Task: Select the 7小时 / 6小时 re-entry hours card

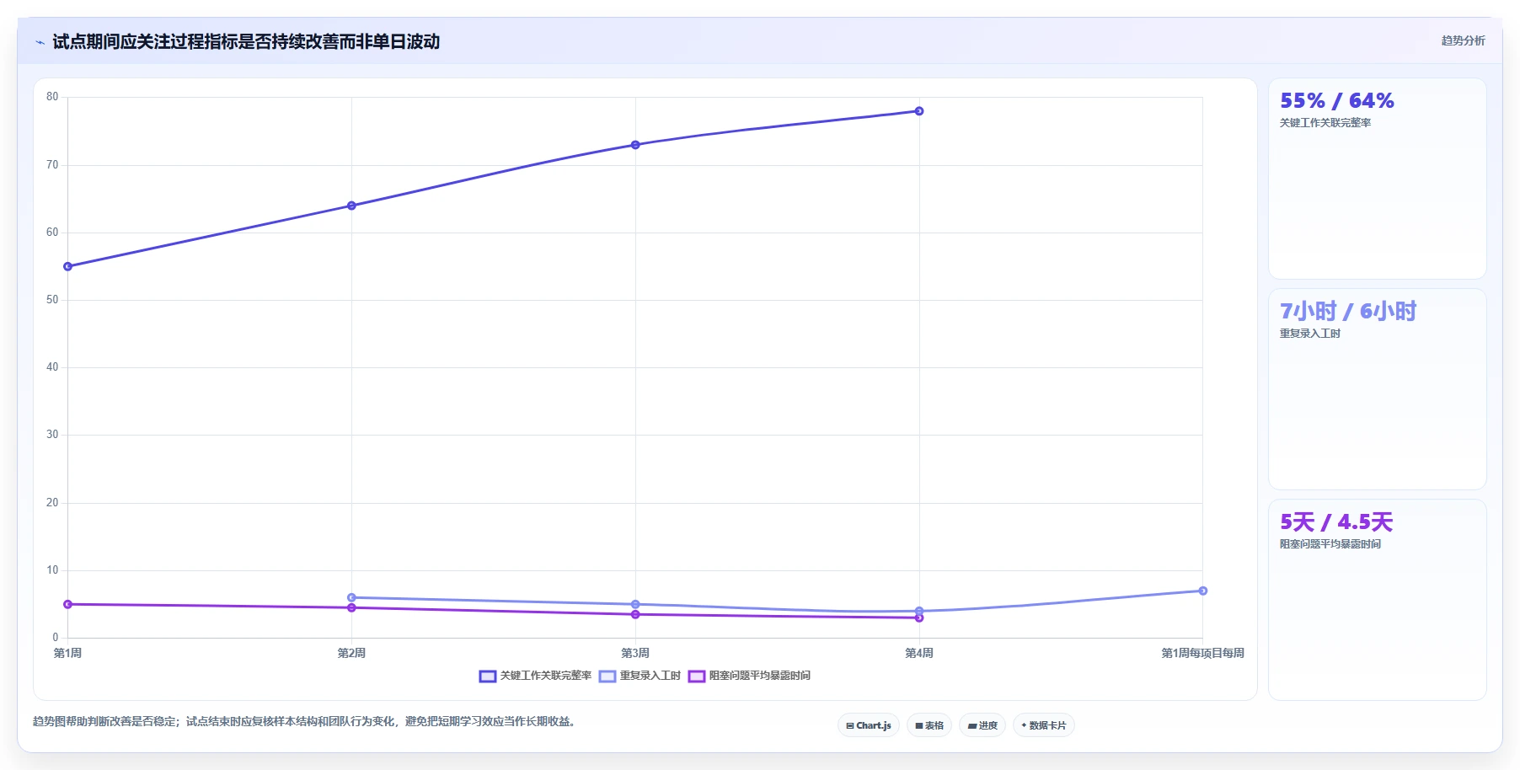Action: coord(1378,389)
